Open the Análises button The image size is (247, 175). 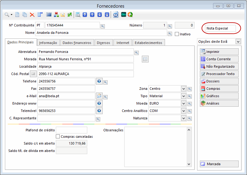click(x=219, y=103)
